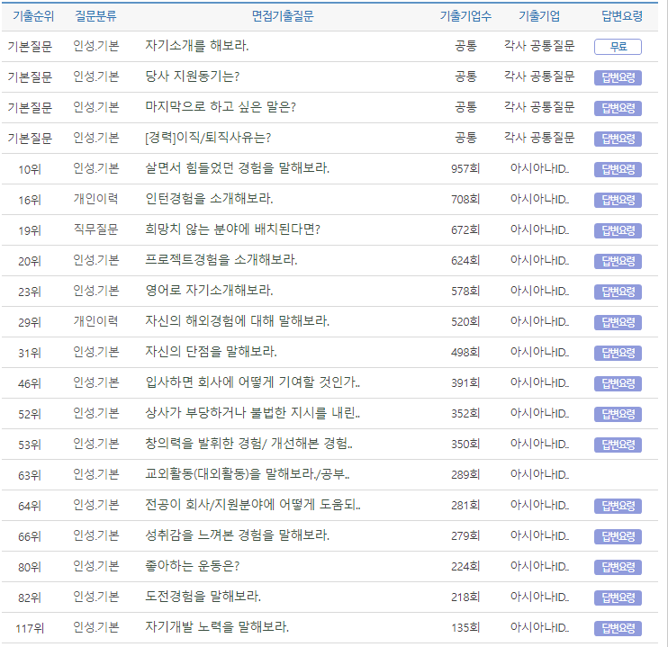
Task: Open question 자신의 해외경험에 대해 말해보라
Action: [237, 321]
